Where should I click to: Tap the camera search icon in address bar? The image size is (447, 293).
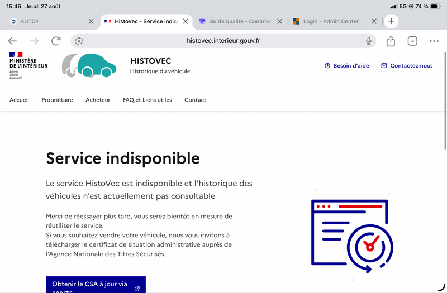pyautogui.click(x=79, y=41)
